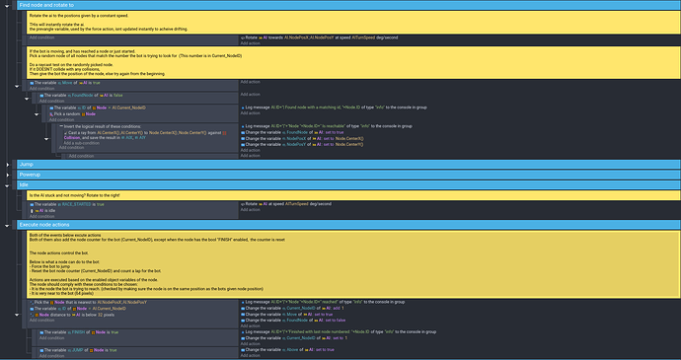Add condition below 'Move of AI is true'

point(41,89)
